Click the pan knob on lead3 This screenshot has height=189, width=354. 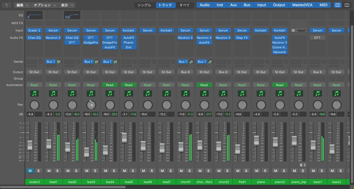click(x=91, y=105)
